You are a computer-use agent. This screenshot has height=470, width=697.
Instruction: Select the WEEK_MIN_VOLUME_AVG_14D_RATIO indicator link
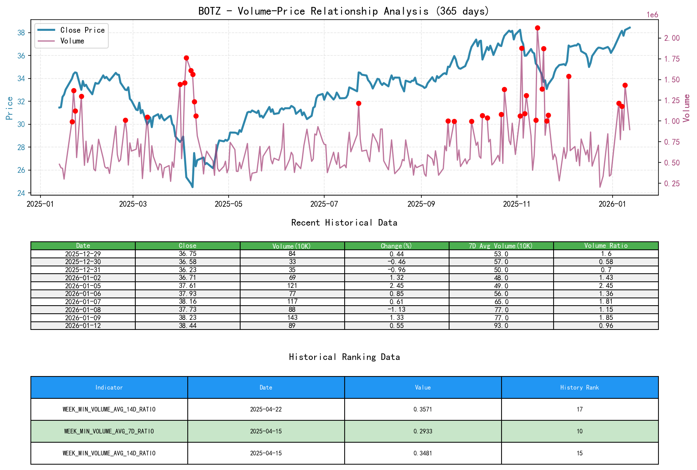(109, 410)
